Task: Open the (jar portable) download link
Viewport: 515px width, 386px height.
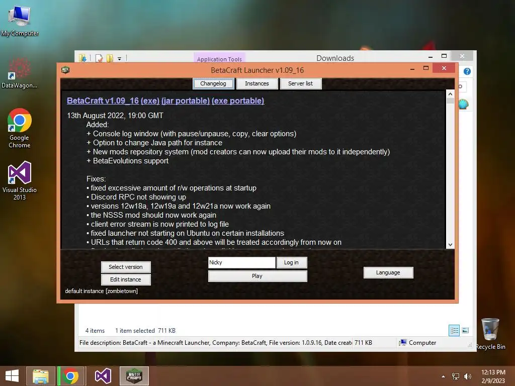Action: [x=185, y=101]
